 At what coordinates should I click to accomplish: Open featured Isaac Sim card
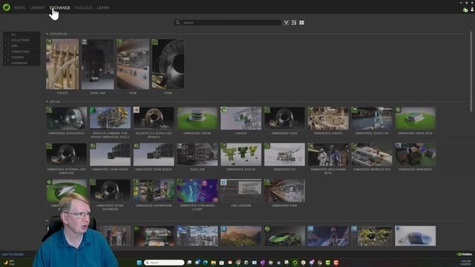(97, 64)
